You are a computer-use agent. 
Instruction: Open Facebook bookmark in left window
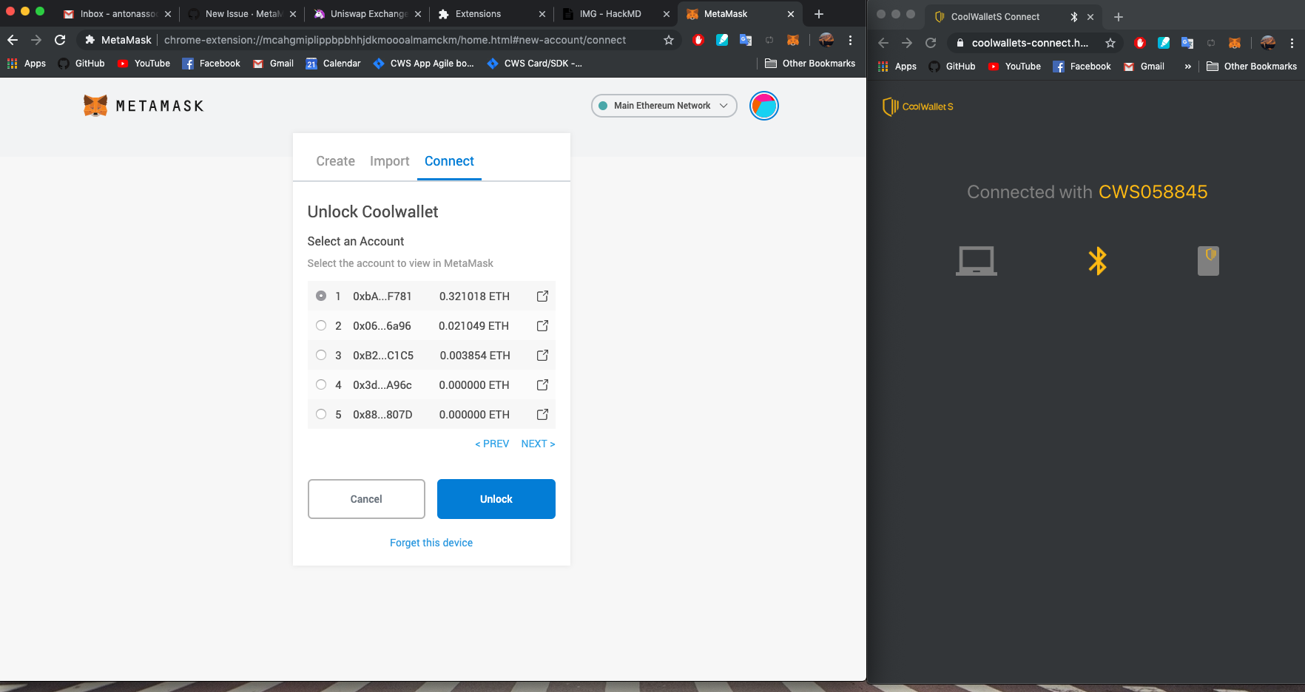tap(211, 64)
